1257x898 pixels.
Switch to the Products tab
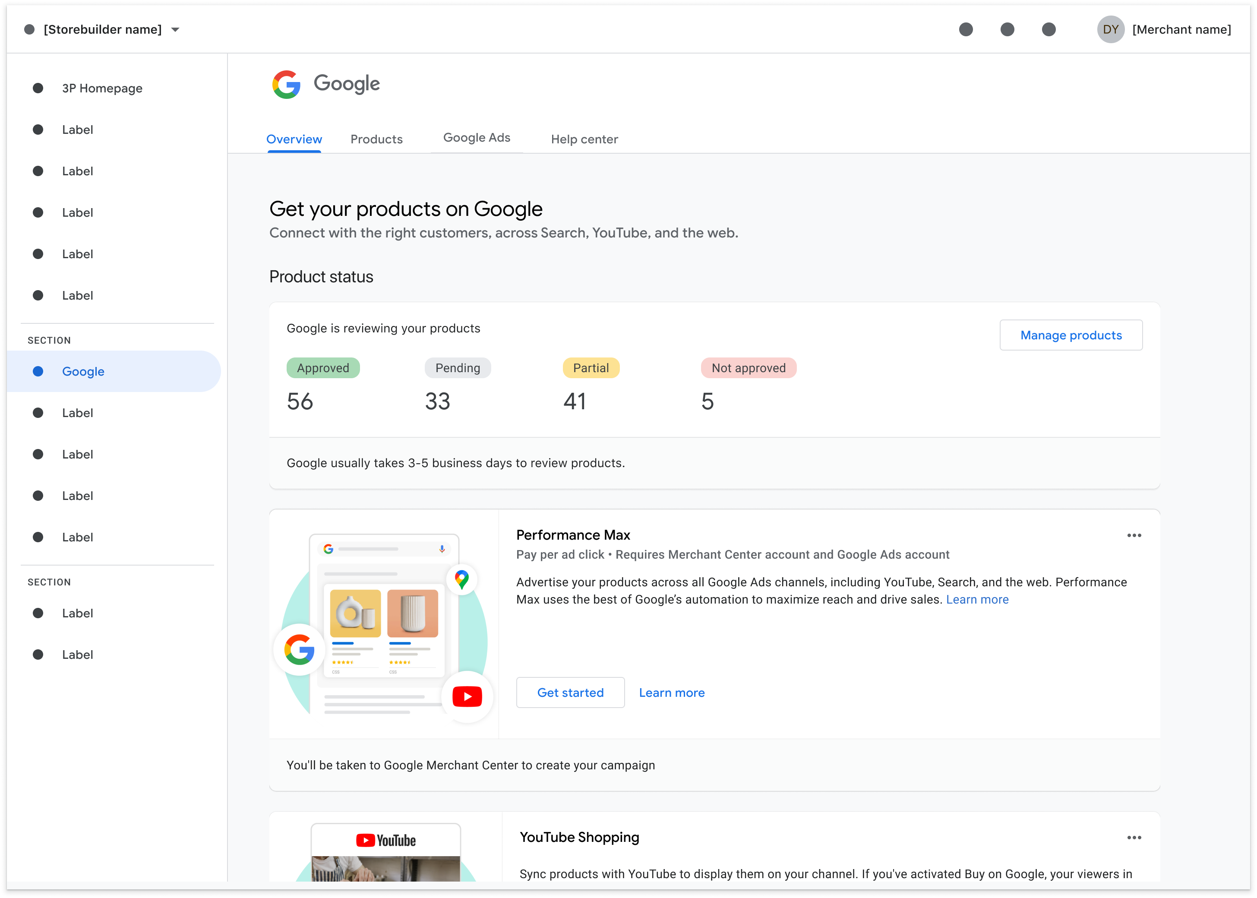coord(376,139)
